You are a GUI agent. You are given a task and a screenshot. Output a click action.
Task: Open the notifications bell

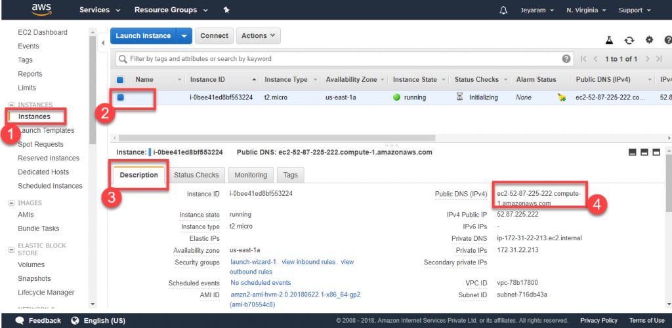coord(503,10)
